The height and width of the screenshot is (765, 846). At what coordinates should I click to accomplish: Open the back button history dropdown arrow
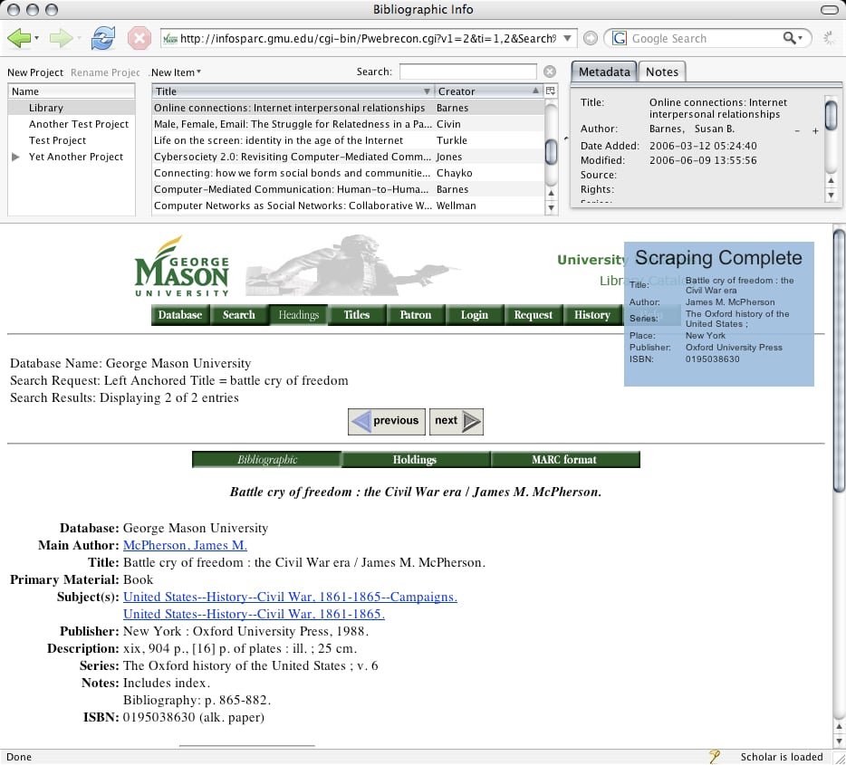[36, 38]
